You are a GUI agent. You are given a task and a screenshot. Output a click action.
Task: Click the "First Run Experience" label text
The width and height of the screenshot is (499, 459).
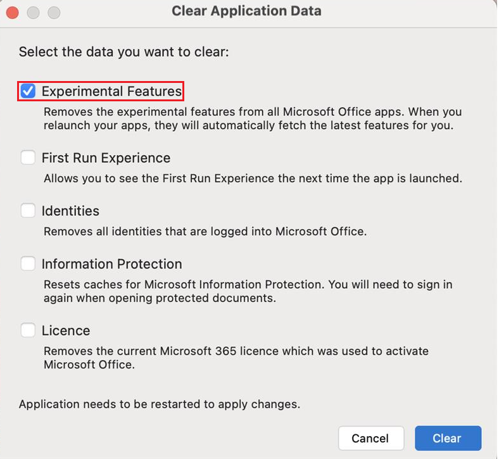tap(106, 158)
